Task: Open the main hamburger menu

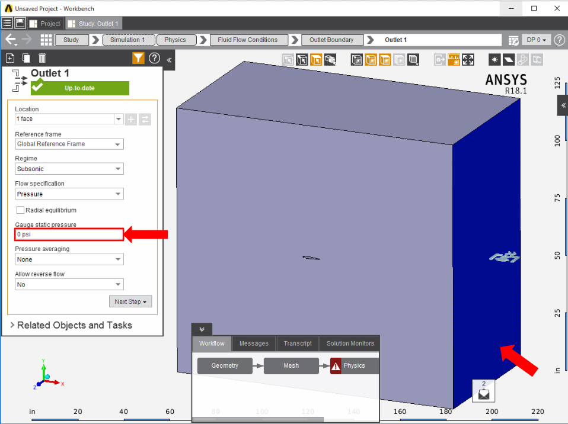Action: 7,24
